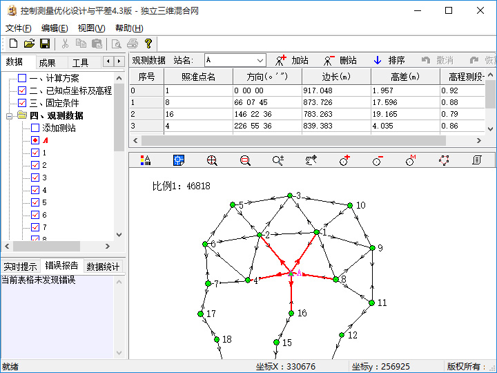Click the delete point icon with minus
The width and height of the screenshot is (497, 373).
tap(378, 160)
